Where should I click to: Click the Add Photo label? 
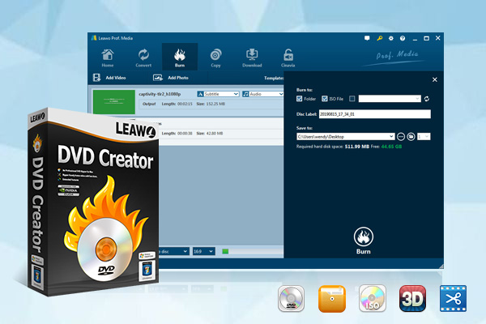178,78
